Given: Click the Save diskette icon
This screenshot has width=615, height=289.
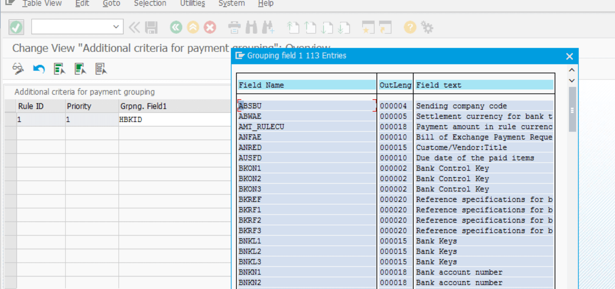Looking at the screenshot, I should tap(151, 28).
